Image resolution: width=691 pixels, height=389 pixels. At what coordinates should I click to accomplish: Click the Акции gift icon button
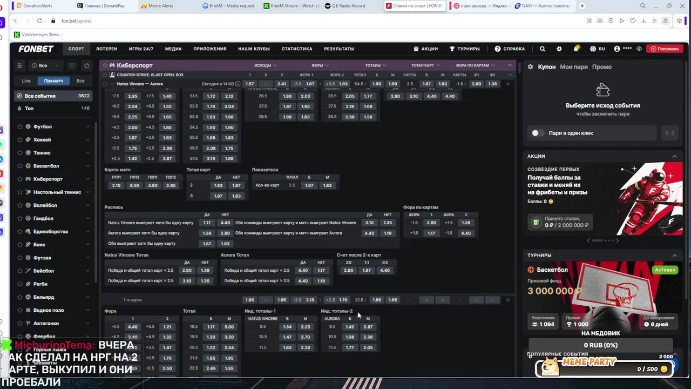(x=425, y=49)
